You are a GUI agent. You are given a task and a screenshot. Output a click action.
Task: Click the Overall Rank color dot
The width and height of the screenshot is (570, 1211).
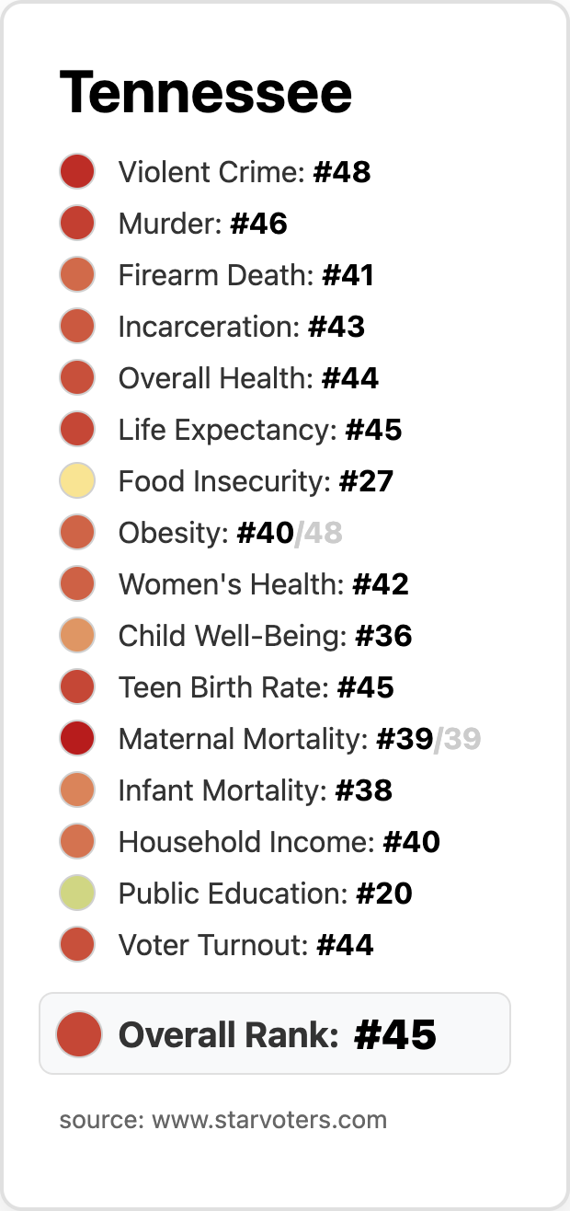click(x=79, y=1033)
